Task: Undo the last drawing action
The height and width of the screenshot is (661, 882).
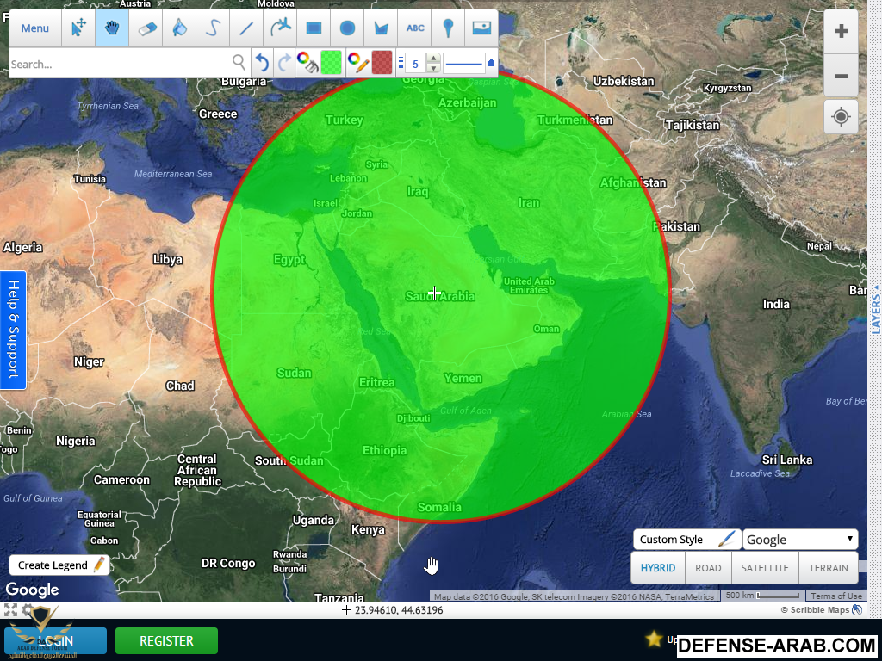Action: tap(263, 63)
